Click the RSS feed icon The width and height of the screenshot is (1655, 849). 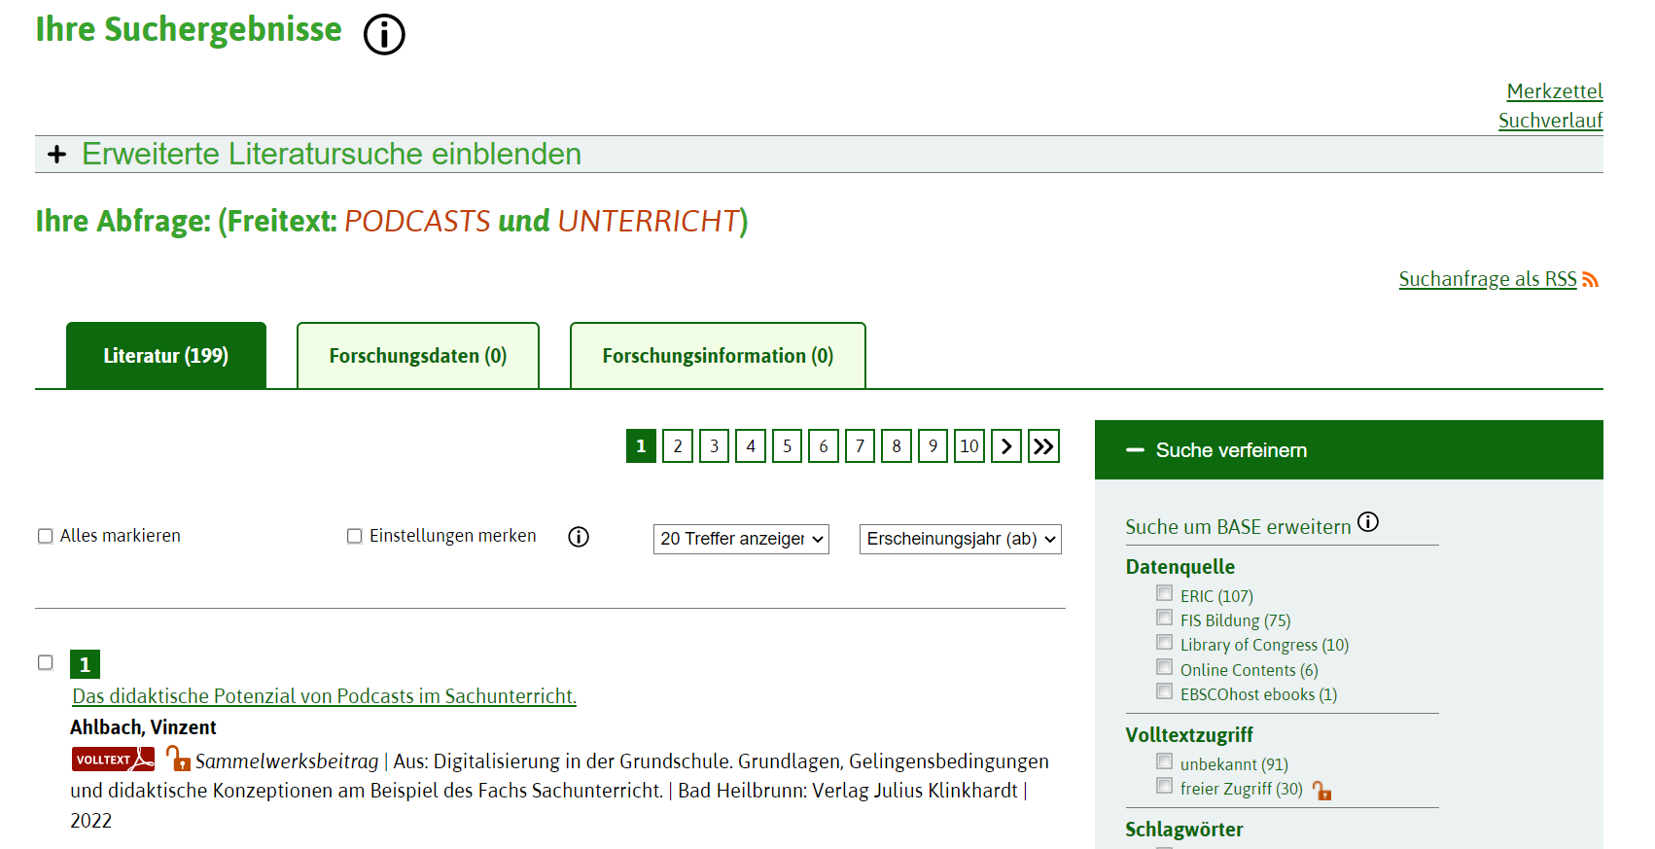pyautogui.click(x=1590, y=280)
